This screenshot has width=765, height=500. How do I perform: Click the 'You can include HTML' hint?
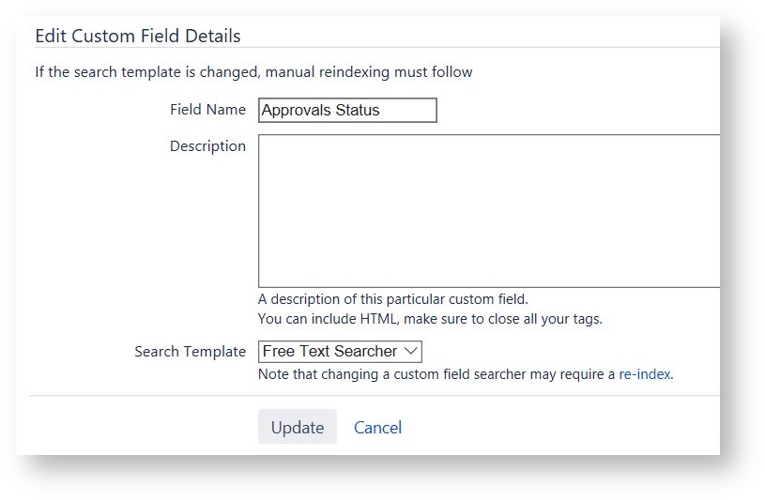[x=430, y=319]
